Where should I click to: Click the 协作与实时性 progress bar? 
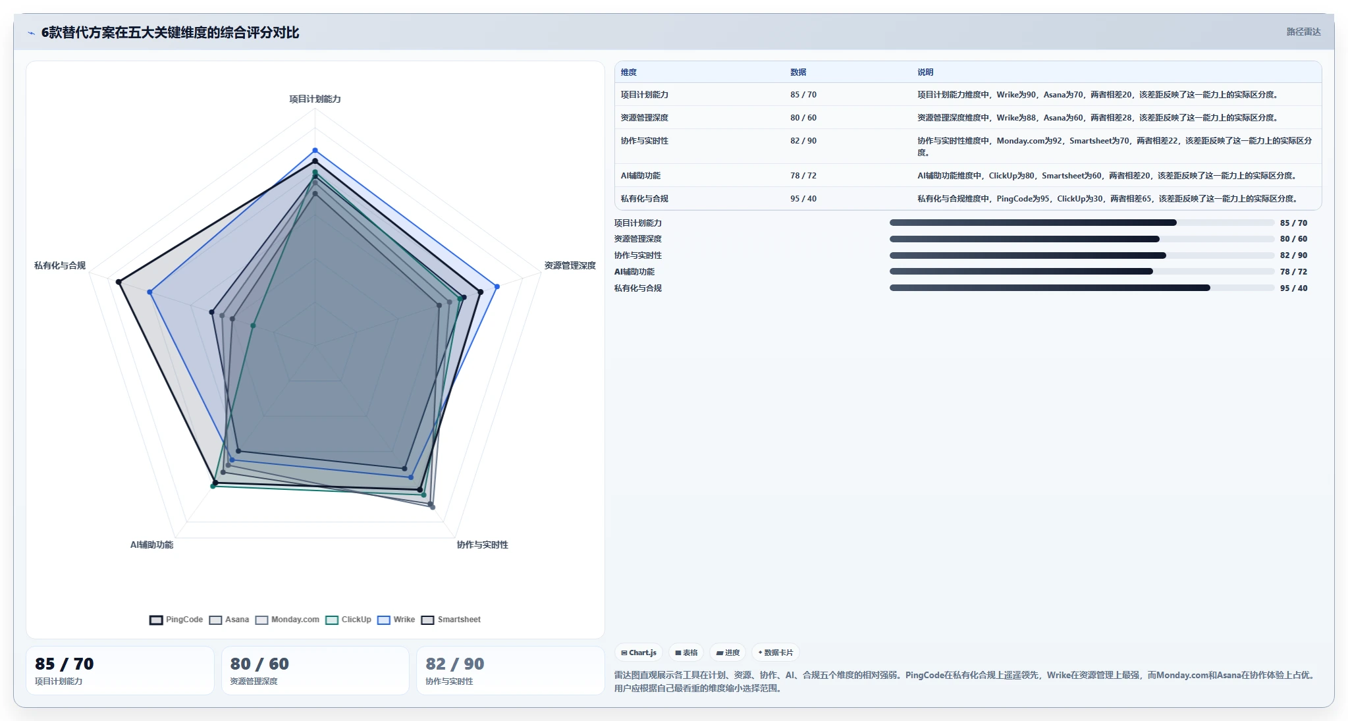[x=1081, y=255]
